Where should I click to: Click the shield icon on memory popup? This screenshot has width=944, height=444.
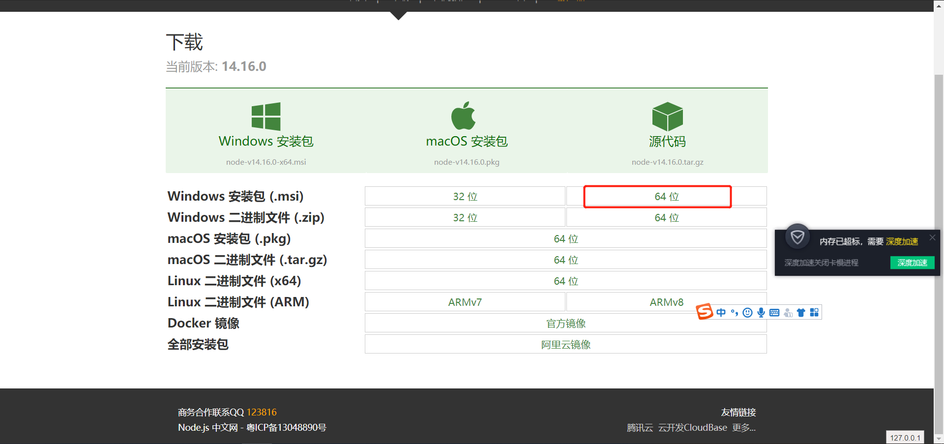pos(797,237)
